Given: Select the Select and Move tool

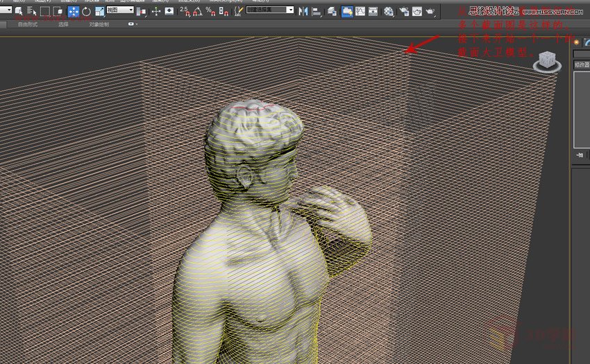Looking at the screenshot, I should [x=74, y=11].
